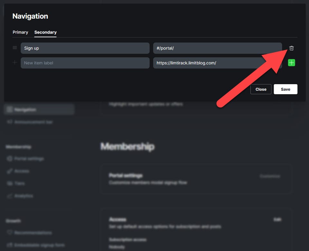
Task: Click the Recommendations heart icon in sidebar
Action: [x=9, y=232]
